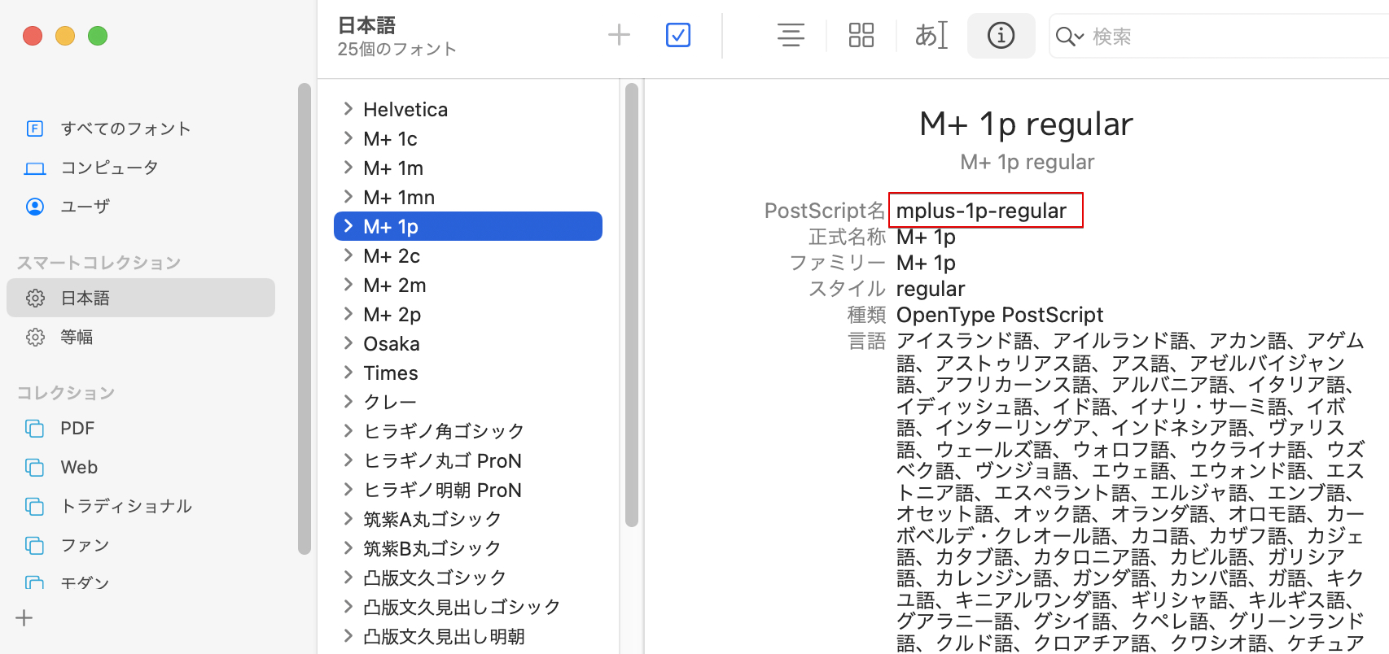Click the M+ 1p regular preview title
This screenshot has width=1389, height=654.
point(1026,124)
